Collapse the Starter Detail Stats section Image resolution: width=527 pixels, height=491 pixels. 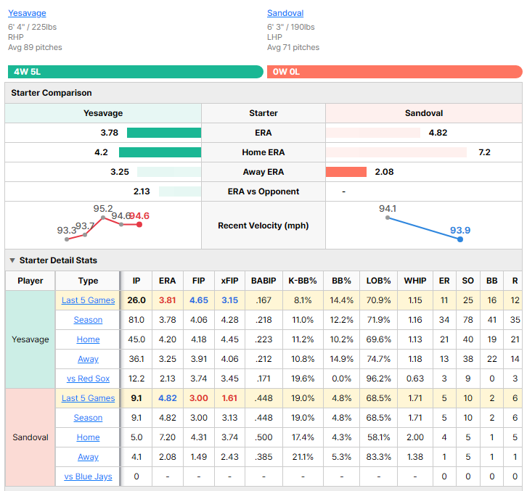tap(12, 260)
